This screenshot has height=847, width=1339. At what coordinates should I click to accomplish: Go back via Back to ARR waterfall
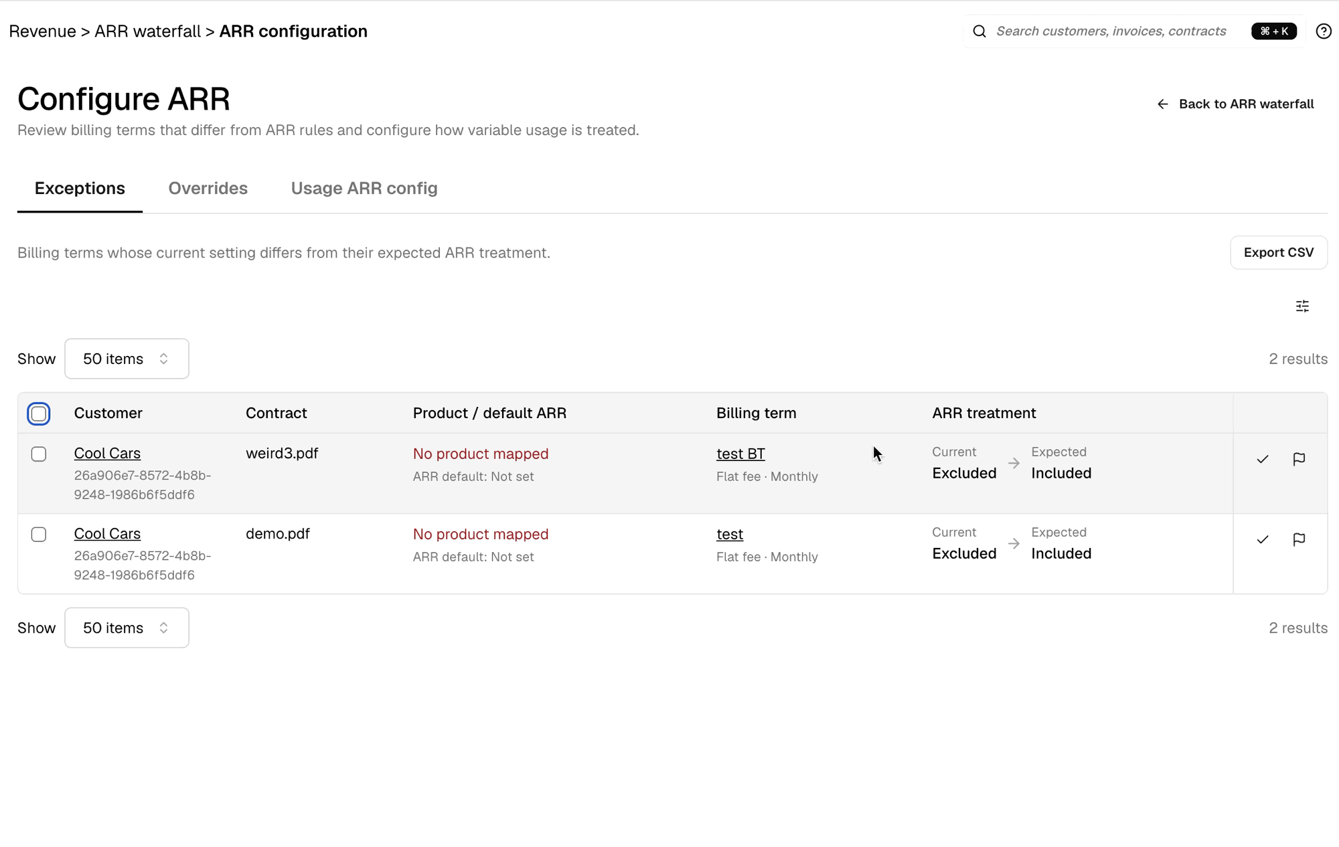coord(1235,104)
